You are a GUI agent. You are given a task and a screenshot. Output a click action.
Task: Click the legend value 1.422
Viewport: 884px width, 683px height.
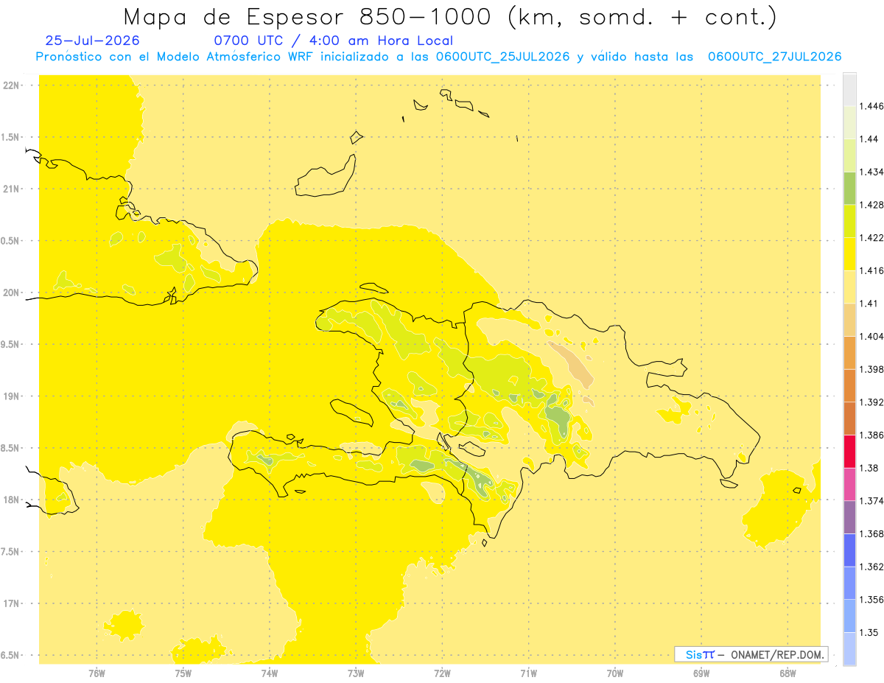pos(871,238)
